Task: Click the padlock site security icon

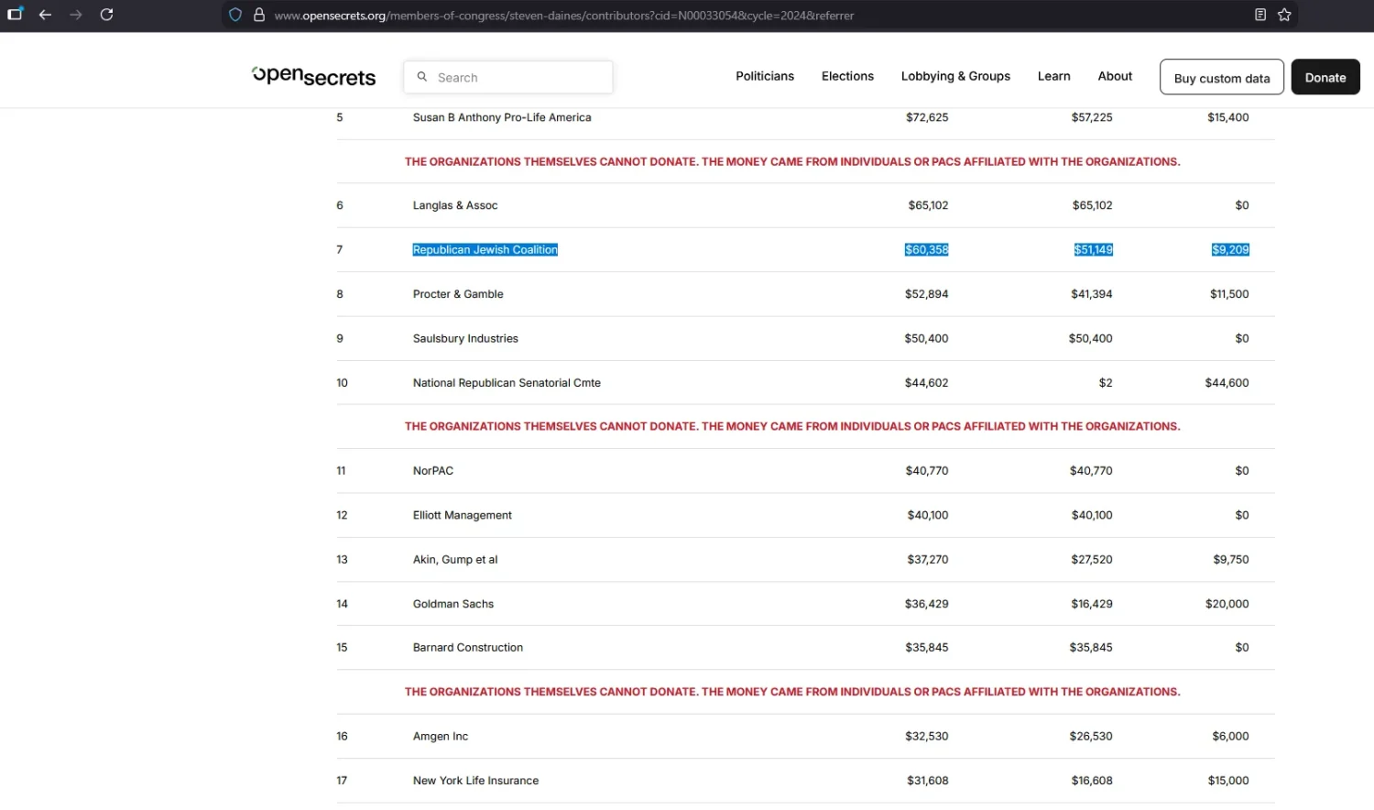Action: click(259, 15)
